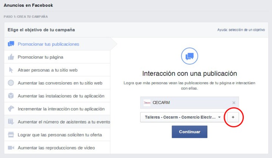Screen dimensions: 272x158
Task: Click the thumbs-up icon for Promocionar tu página
Action: click(11, 57)
